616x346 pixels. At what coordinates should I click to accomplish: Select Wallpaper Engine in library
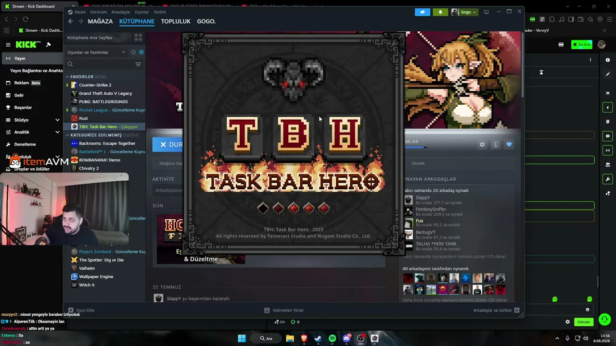(96, 277)
